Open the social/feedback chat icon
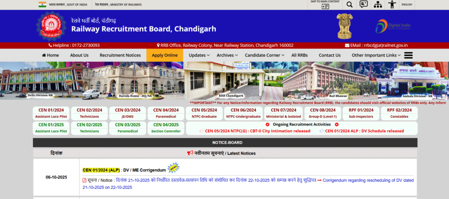This screenshot has width=449, height=199. click(x=363, y=4)
